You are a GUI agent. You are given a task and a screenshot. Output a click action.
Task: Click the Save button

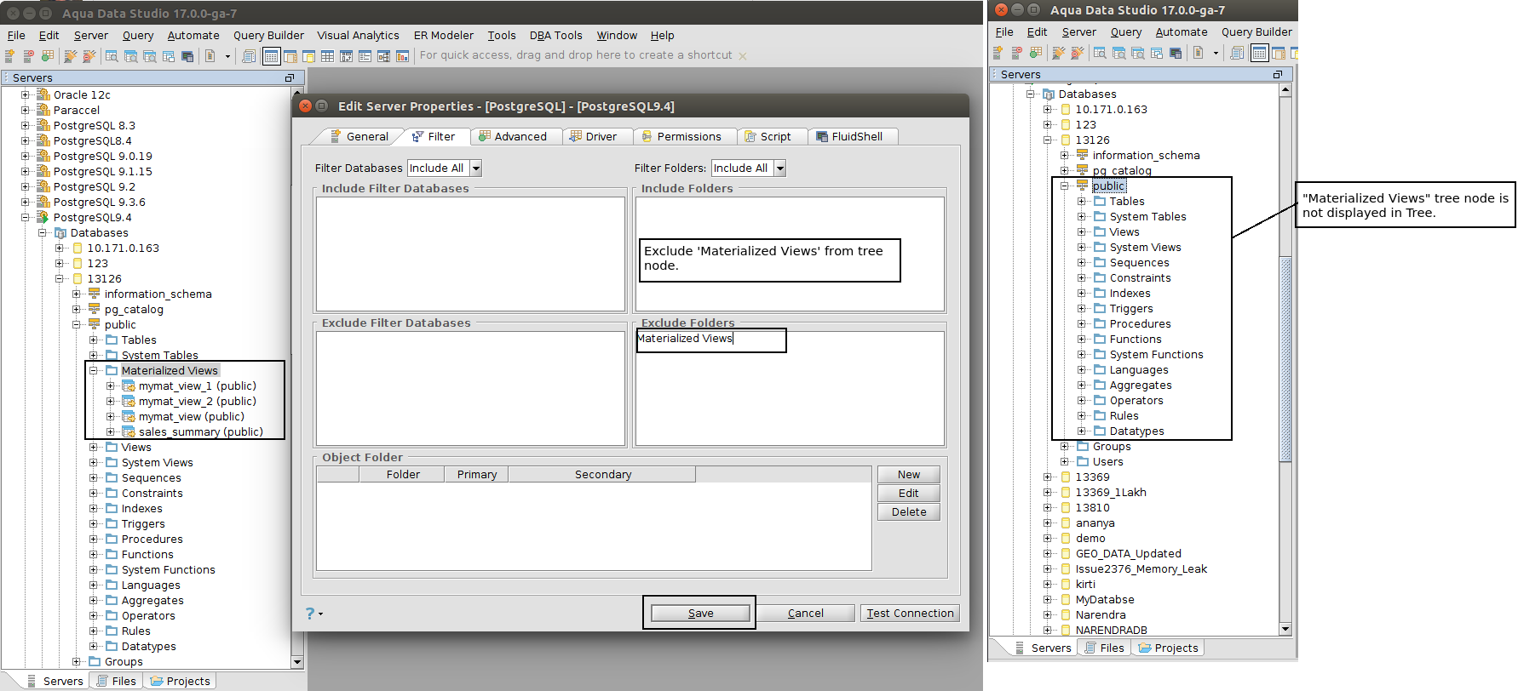click(700, 614)
